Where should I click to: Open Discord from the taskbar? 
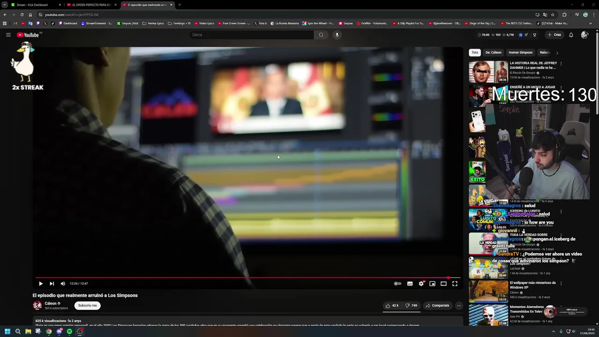pyautogui.click(x=59, y=331)
